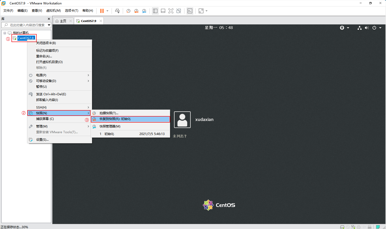
Task: Open the 选项卡(T) menu
Action: click(72, 11)
